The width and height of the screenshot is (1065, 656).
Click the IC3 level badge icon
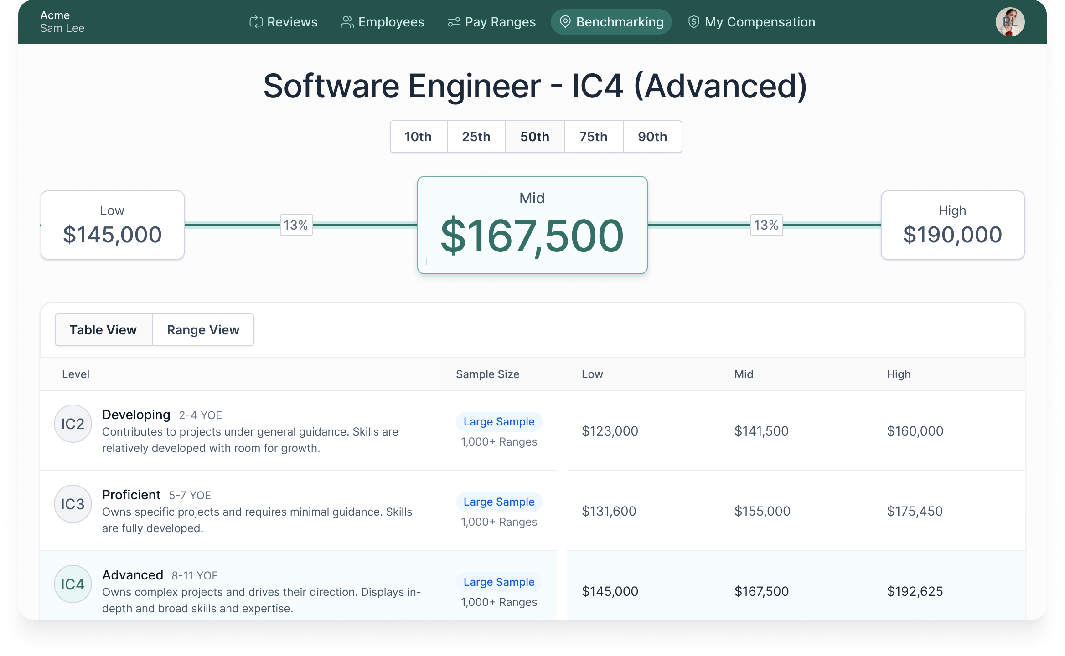pyautogui.click(x=73, y=504)
